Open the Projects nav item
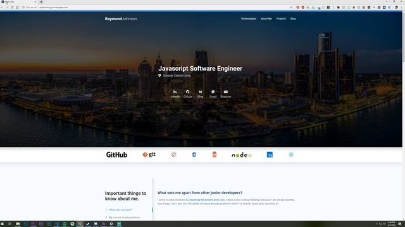The height and width of the screenshot is (227, 405). (281, 19)
